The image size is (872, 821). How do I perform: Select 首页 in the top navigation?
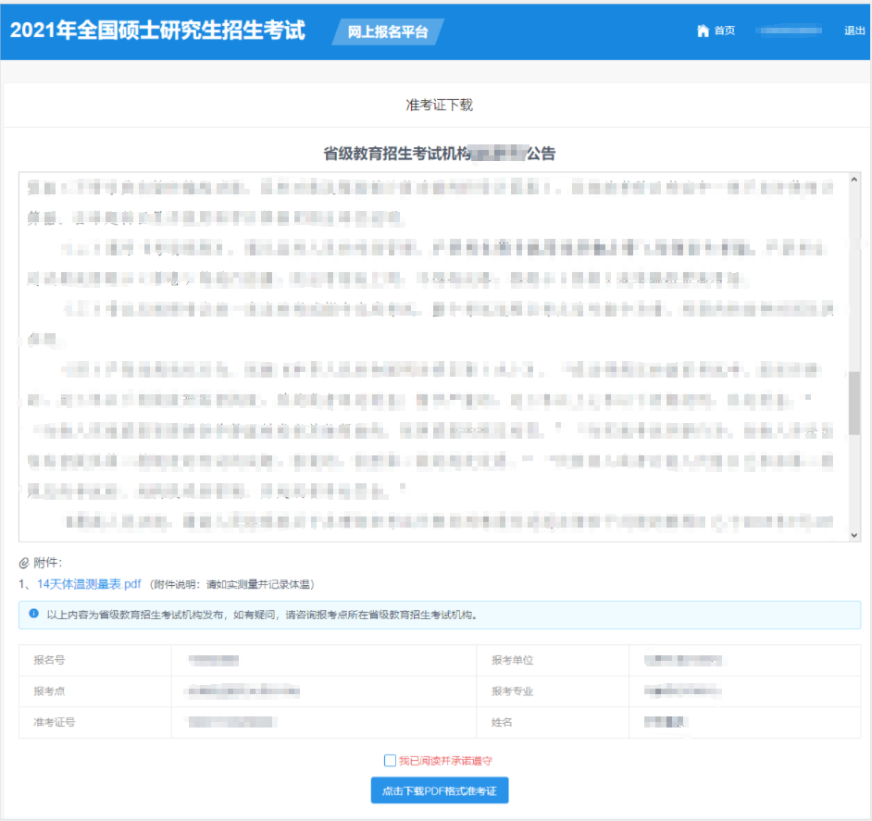tap(723, 30)
